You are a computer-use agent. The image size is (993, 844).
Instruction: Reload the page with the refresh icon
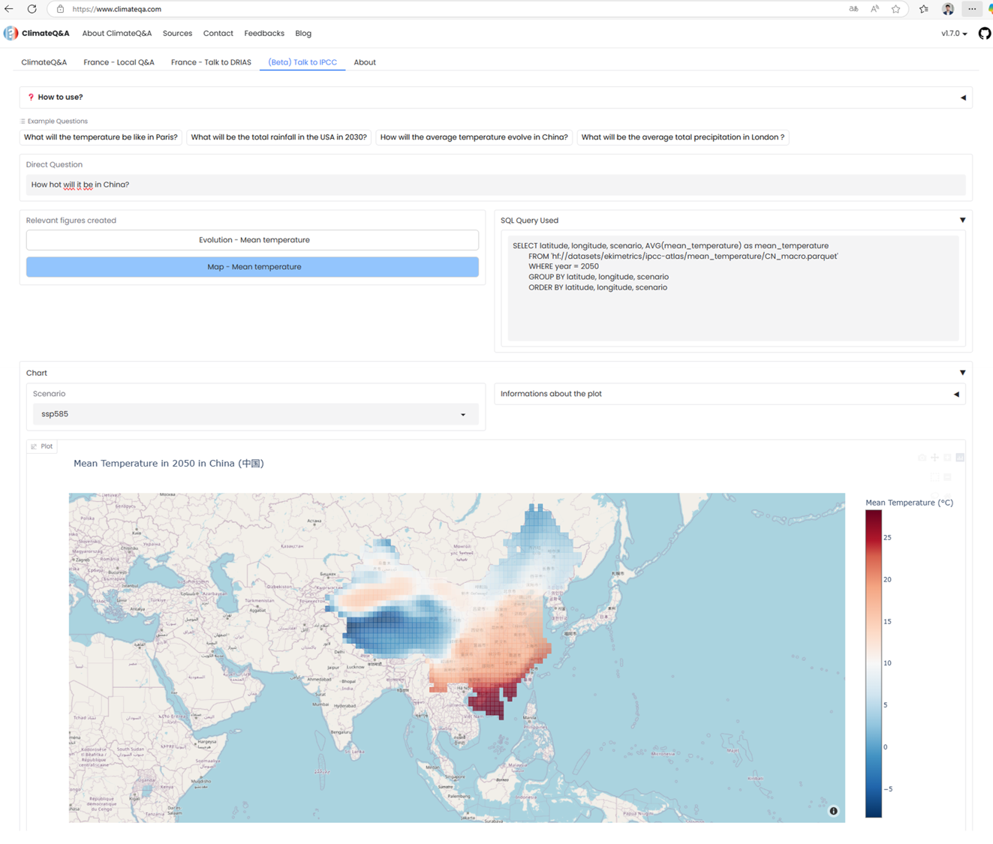pos(32,9)
